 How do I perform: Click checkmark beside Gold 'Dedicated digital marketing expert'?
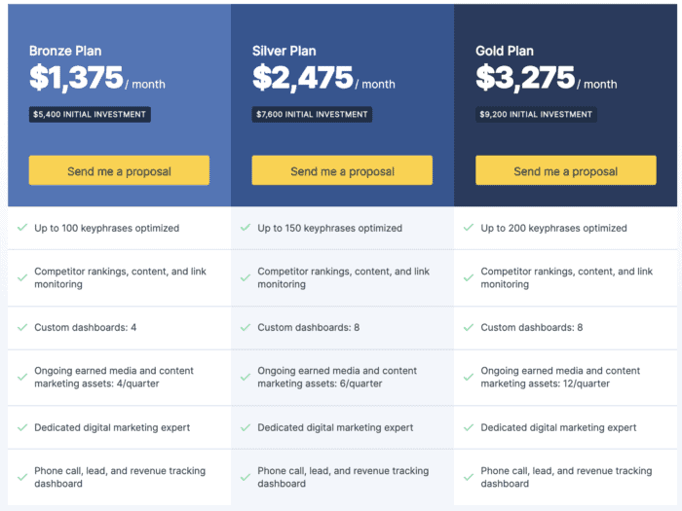pyautogui.click(x=469, y=427)
